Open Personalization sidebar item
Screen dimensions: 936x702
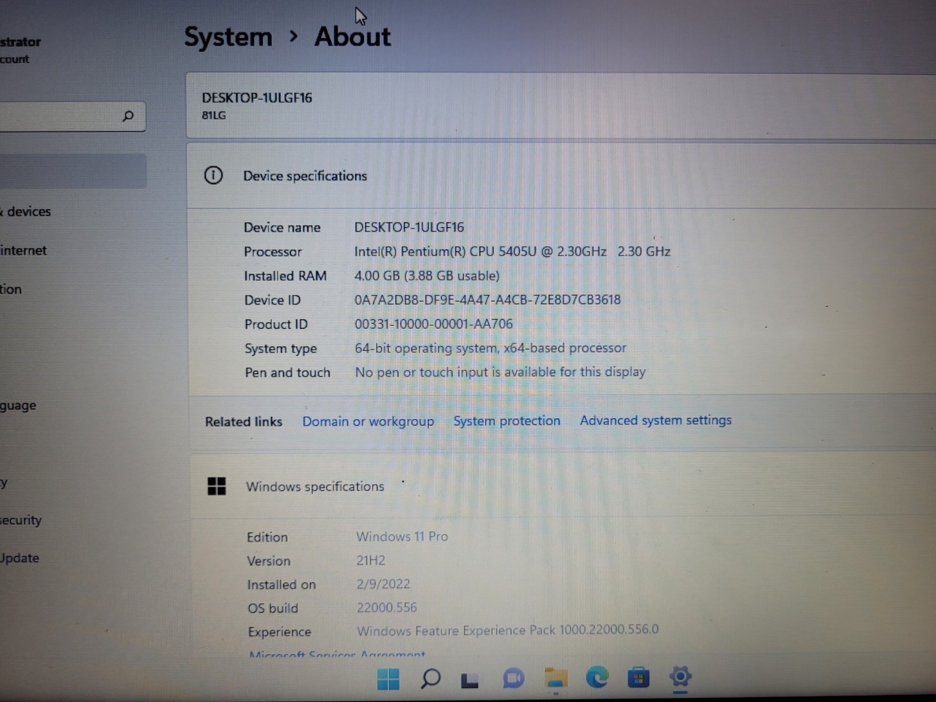click(11, 289)
